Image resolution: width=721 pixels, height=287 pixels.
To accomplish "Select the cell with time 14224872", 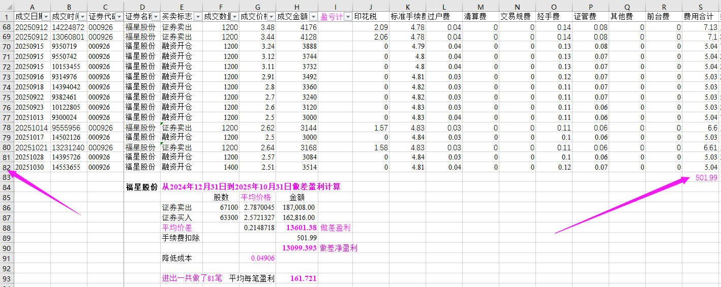I will [x=69, y=27].
